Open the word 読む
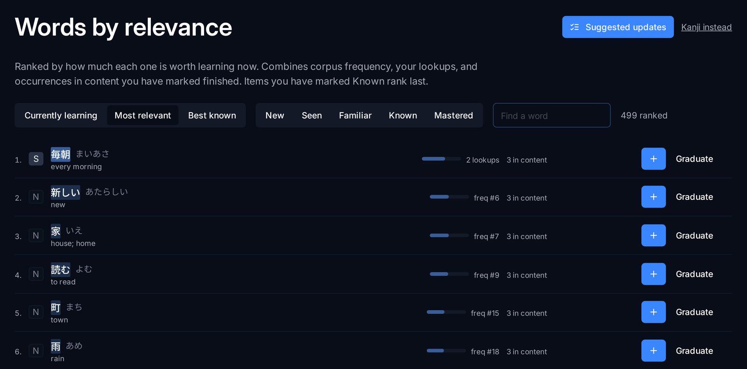This screenshot has width=747, height=369. click(61, 270)
